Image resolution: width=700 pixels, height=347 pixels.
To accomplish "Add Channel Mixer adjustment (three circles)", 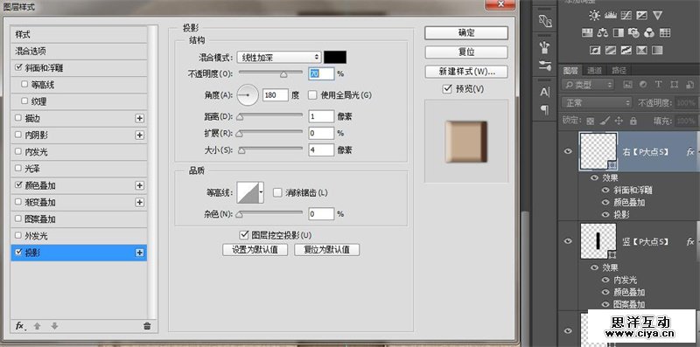I will [x=649, y=32].
